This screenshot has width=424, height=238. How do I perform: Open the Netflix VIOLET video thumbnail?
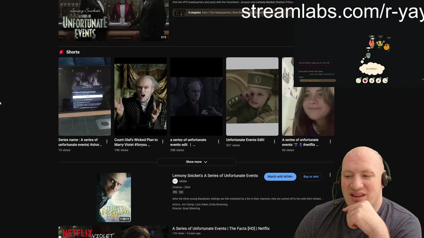114,232
